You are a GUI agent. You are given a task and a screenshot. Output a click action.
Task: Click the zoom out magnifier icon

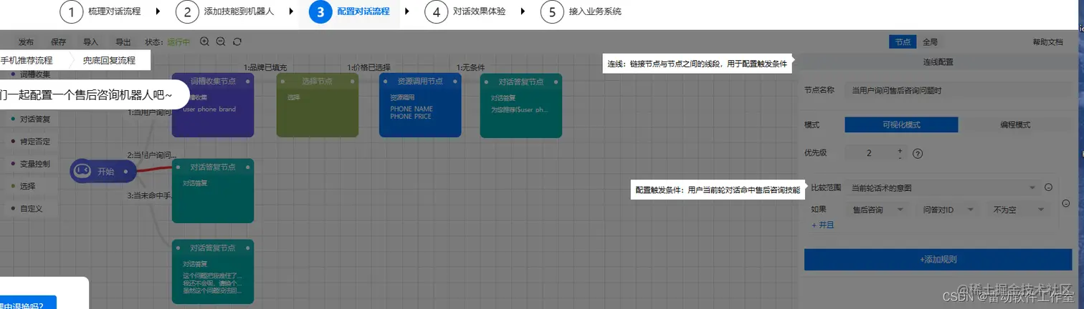[x=221, y=41]
